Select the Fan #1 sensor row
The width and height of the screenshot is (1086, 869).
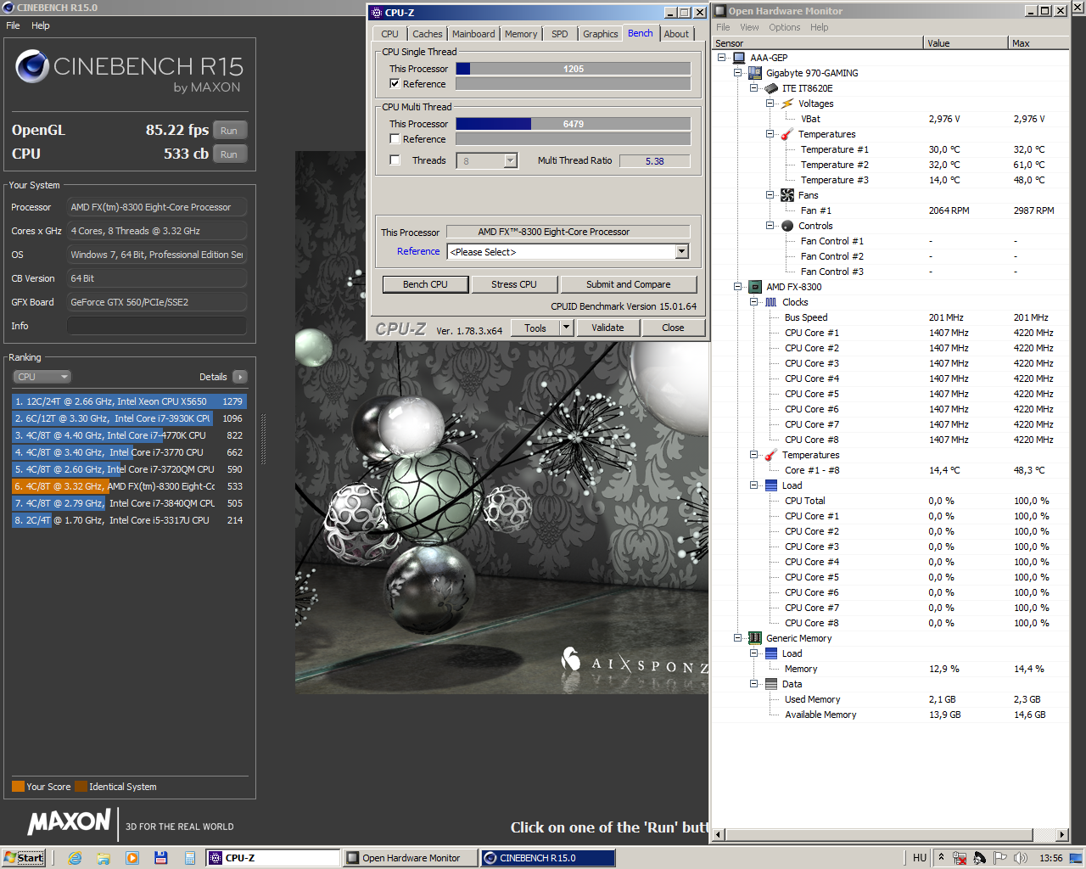point(890,210)
